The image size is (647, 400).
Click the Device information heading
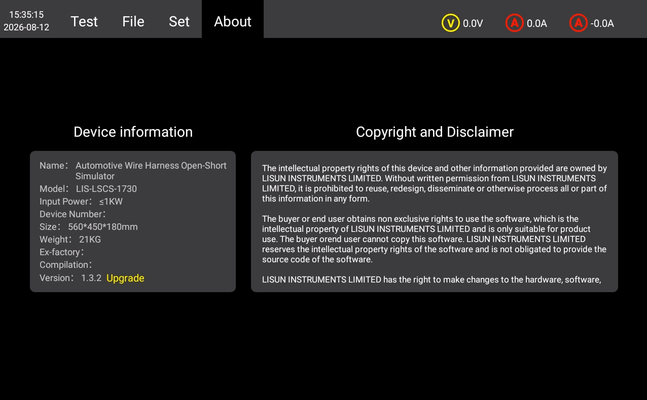point(133,132)
